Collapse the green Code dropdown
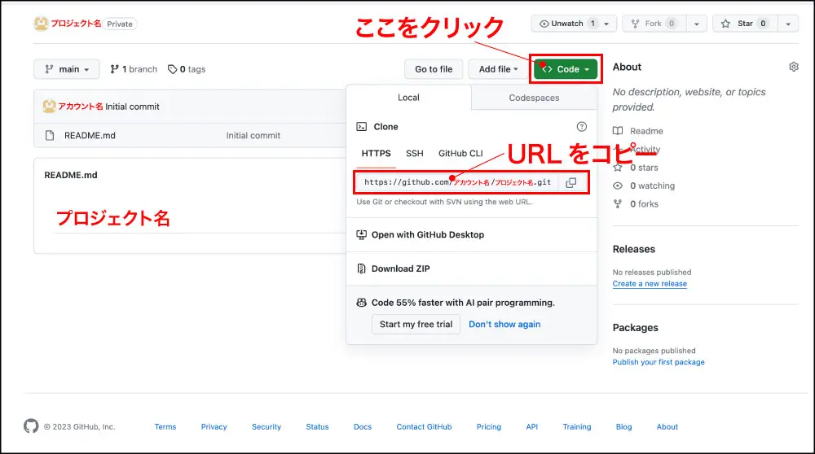The height and width of the screenshot is (454, 815). [566, 69]
